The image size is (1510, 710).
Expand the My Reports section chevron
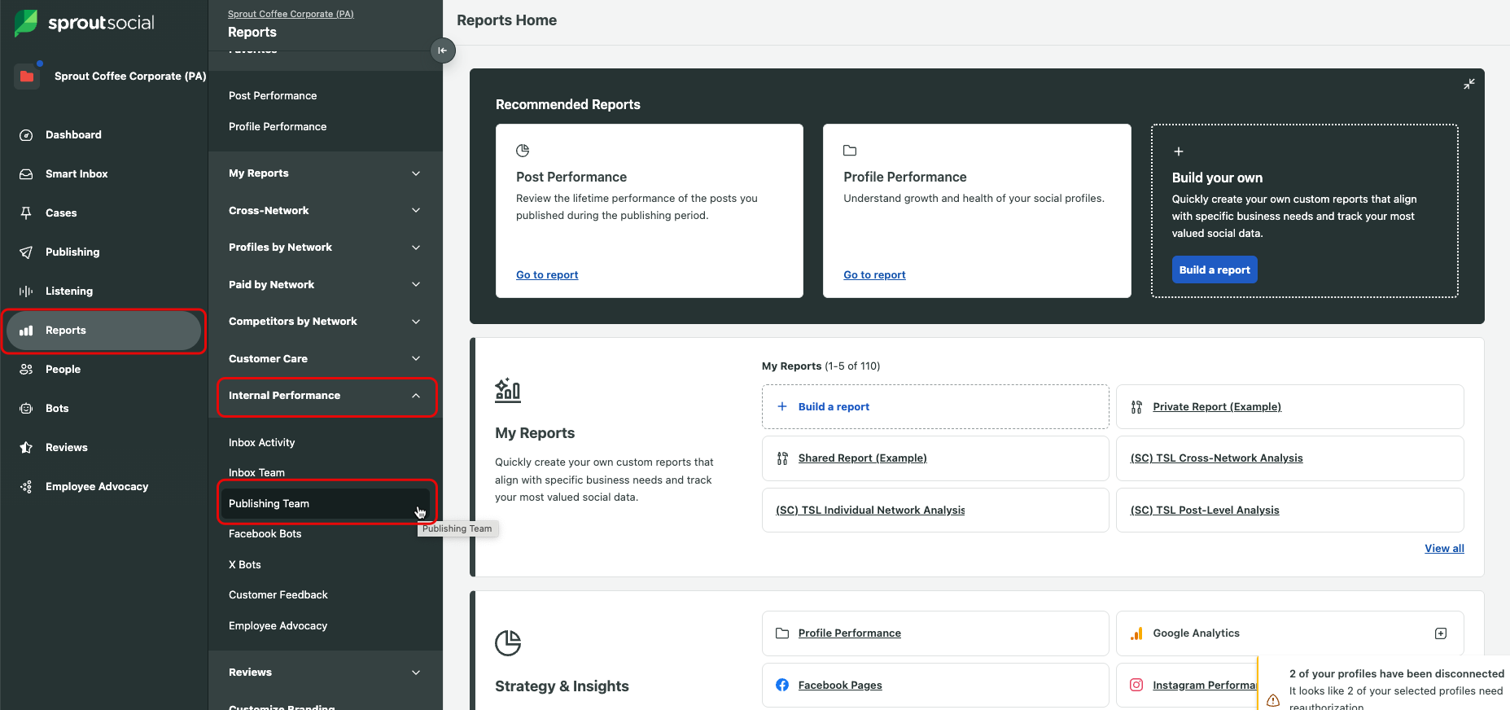click(x=416, y=173)
